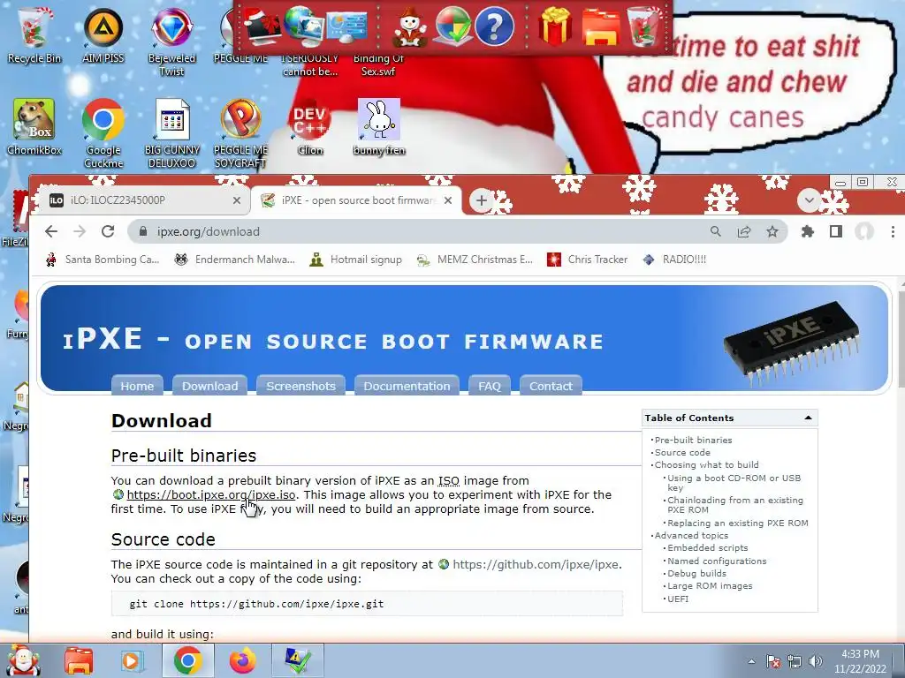Open the Chrome profile avatar

click(x=864, y=231)
